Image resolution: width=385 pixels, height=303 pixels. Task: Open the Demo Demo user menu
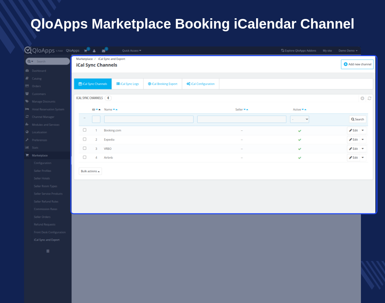tap(348, 51)
